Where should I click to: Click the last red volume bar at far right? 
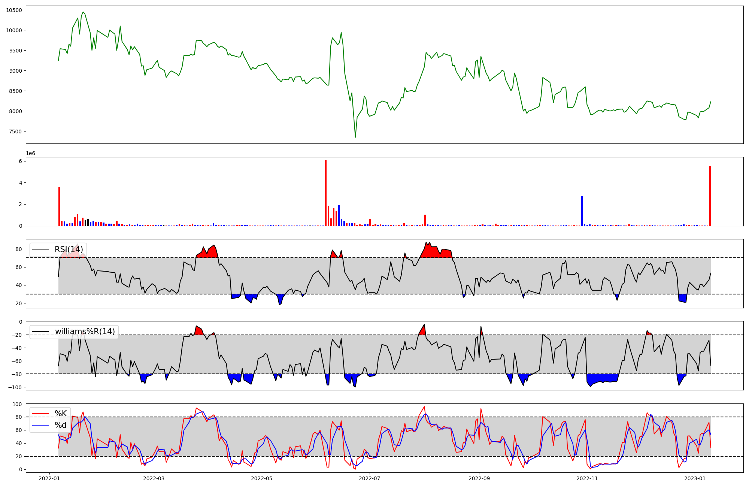pyautogui.click(x=710, y=196)
